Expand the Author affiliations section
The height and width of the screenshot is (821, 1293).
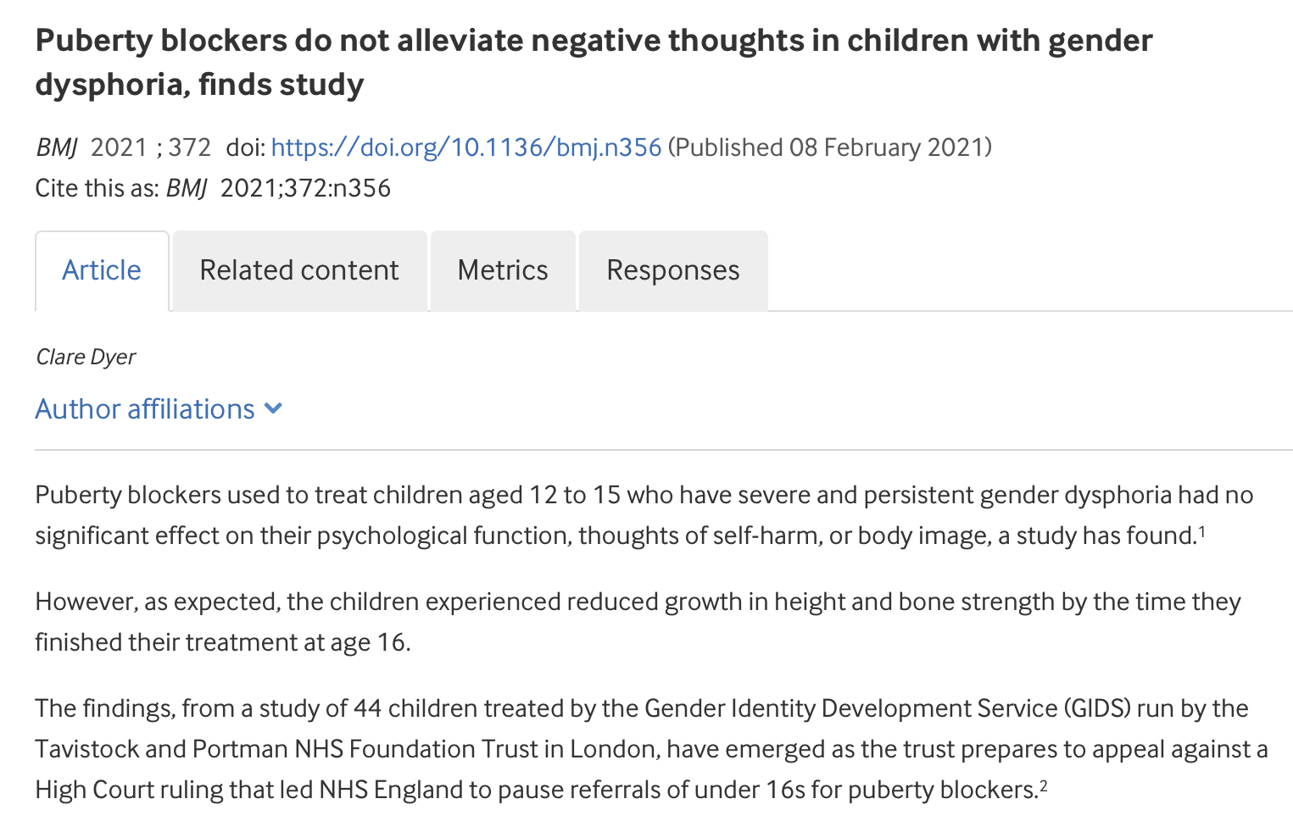click(x=159, y=409)
